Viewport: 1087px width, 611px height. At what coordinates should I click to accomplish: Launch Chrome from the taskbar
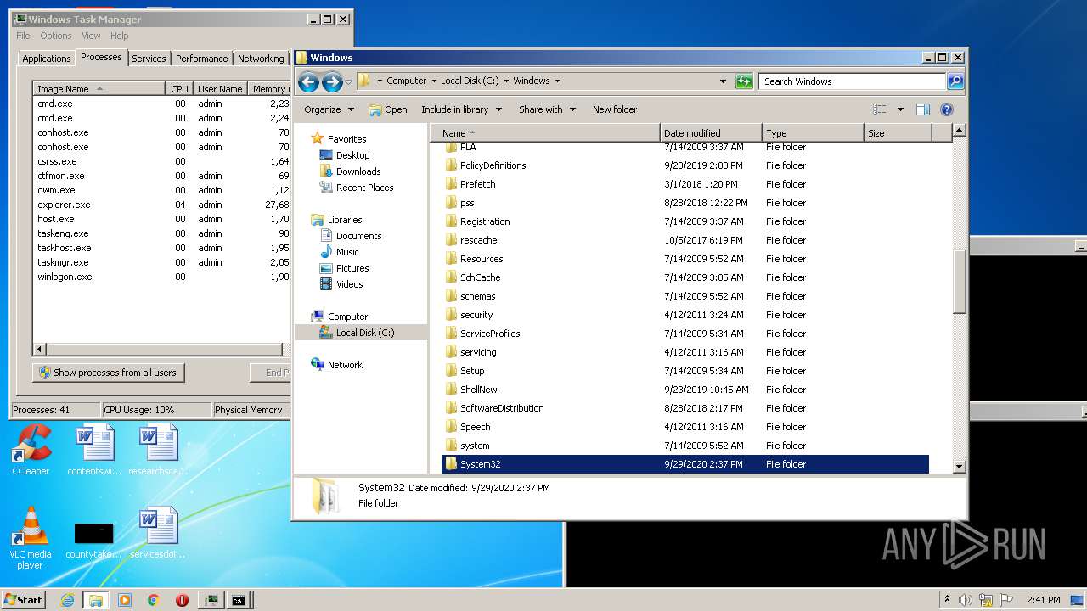[153, 600]
